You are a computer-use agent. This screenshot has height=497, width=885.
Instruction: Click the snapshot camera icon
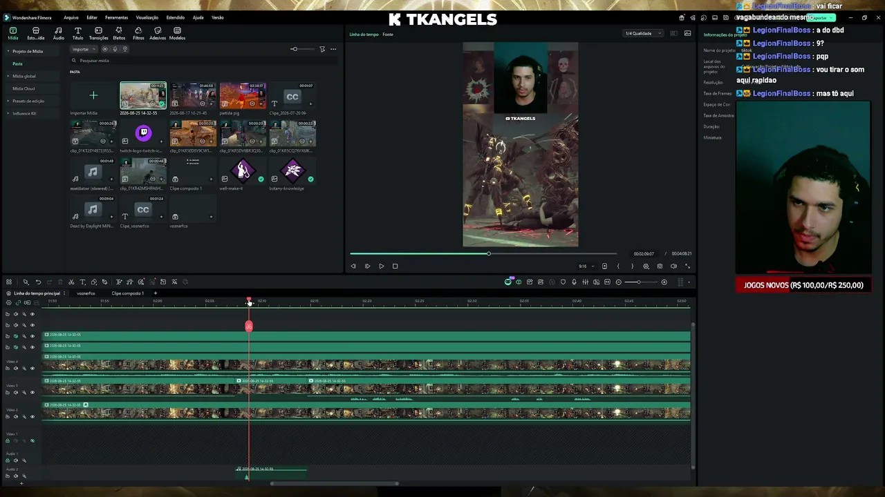pos(660,266)
